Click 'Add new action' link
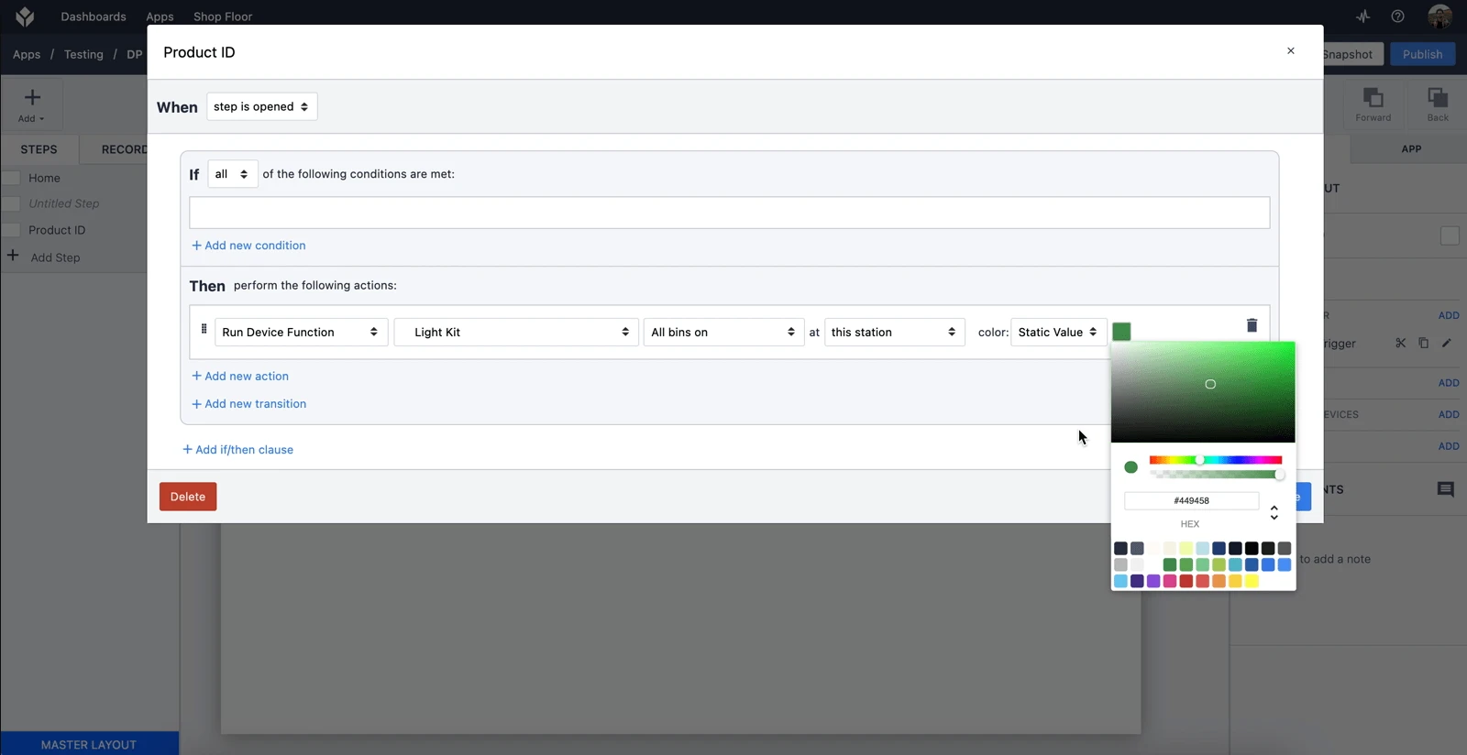 pos(240,376)
